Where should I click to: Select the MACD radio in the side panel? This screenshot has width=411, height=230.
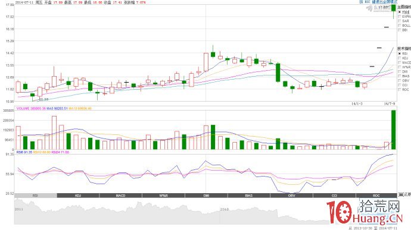(400, 62)
